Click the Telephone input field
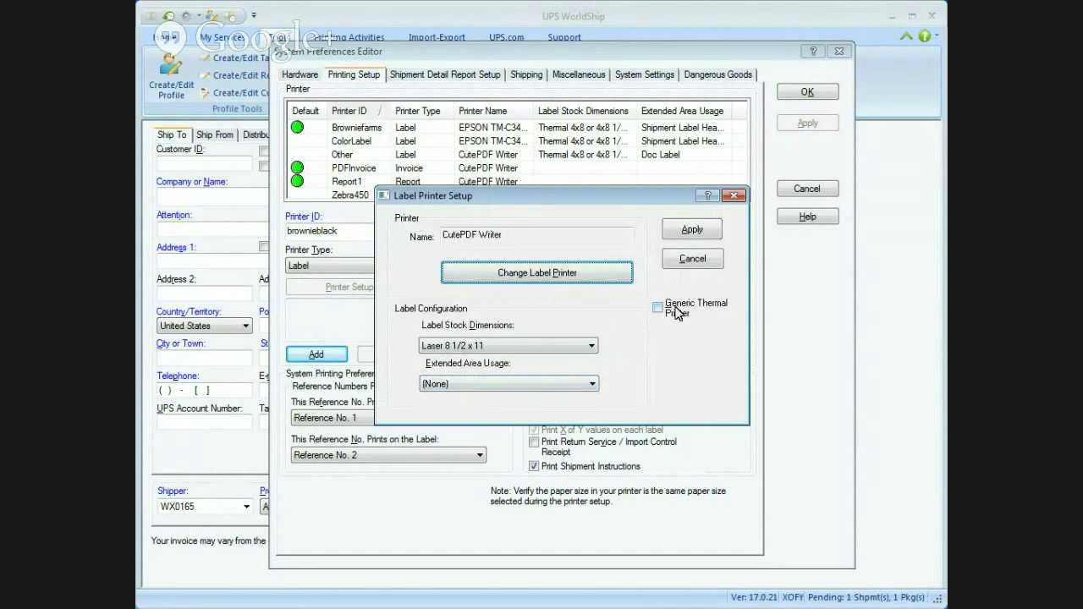 (x=204, y=390)
